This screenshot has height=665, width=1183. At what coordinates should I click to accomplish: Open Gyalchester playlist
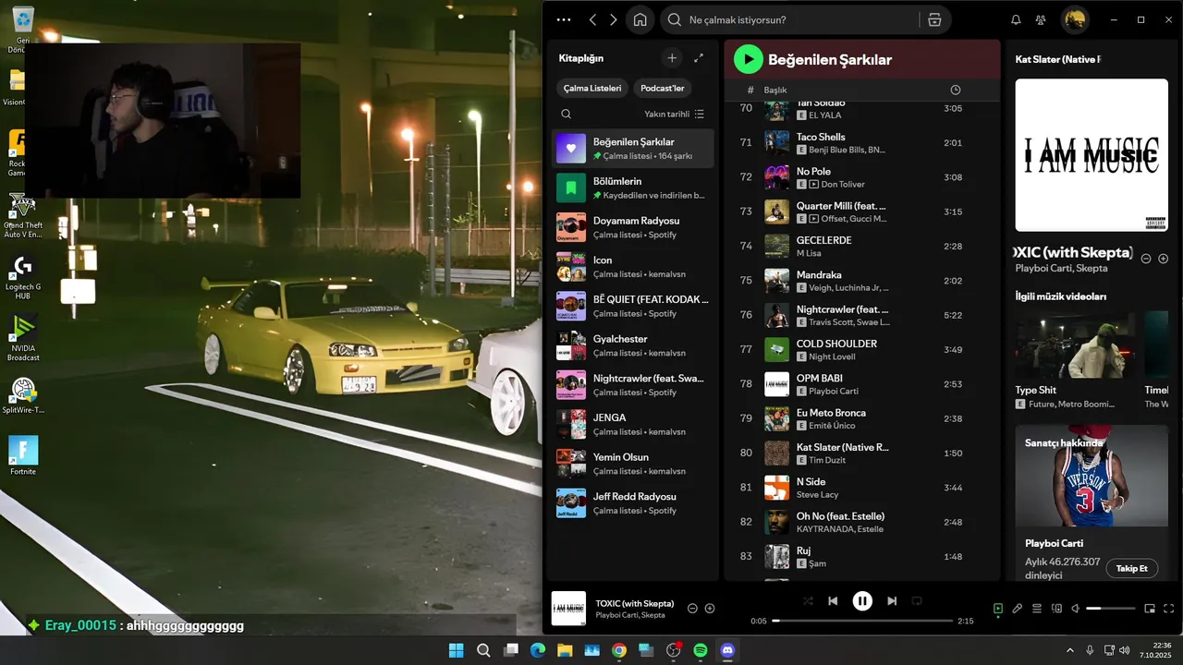[633, 345]
